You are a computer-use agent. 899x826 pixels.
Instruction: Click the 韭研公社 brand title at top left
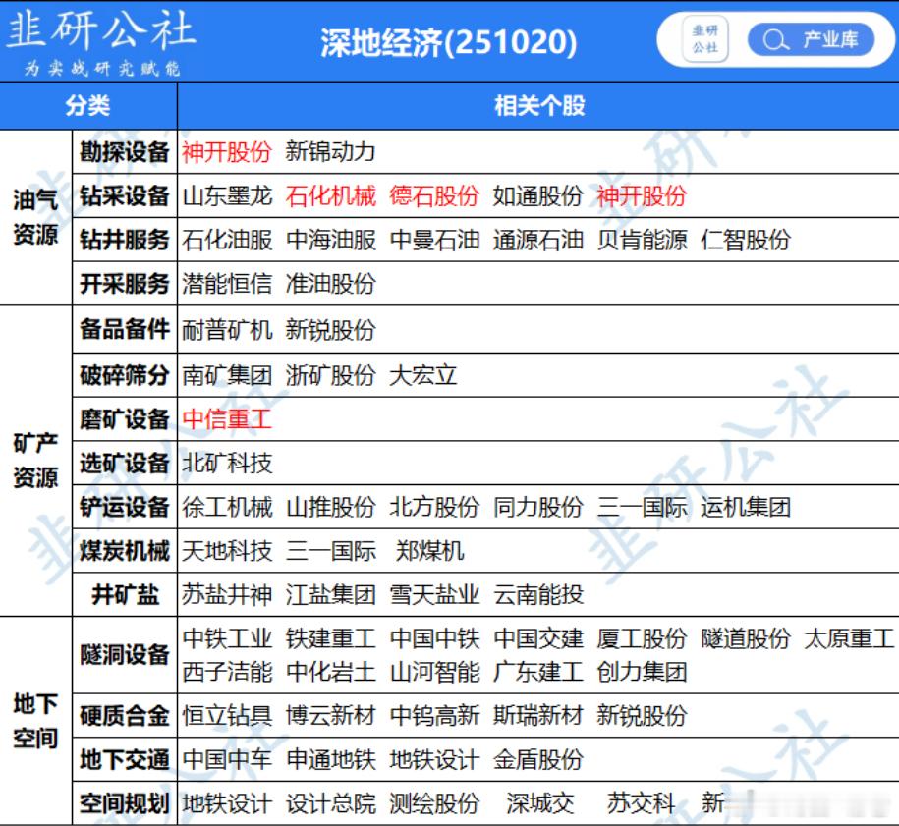tap(101, 29)
